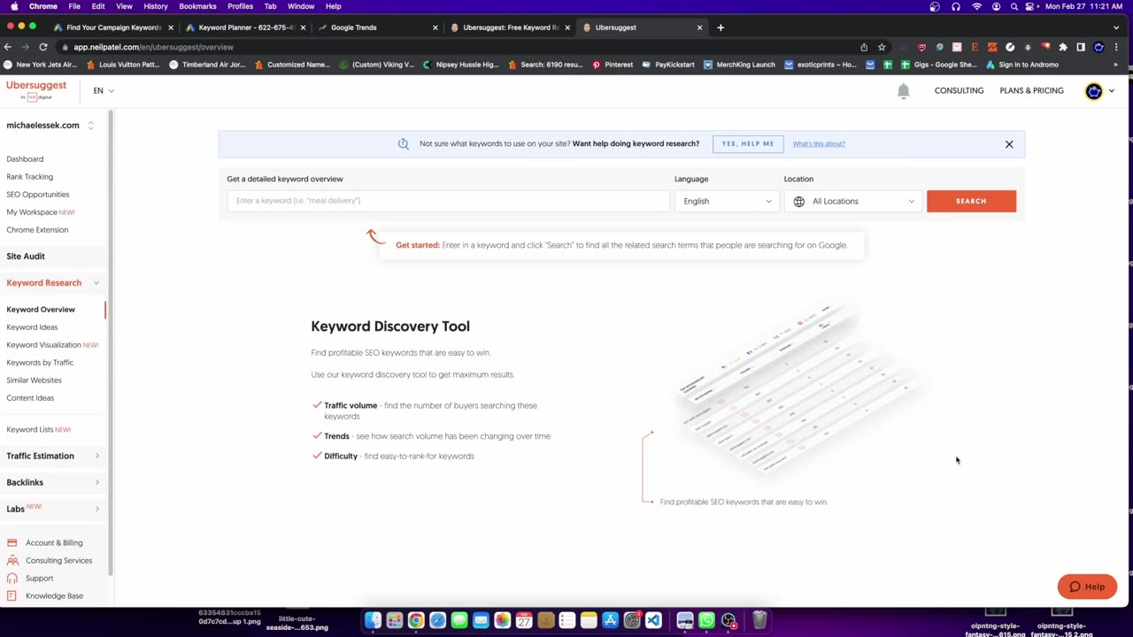Viewport: 1133px width, 637px height.
Task: Open Content Ideas in the sidebar
Action: (x=30, y=398)
